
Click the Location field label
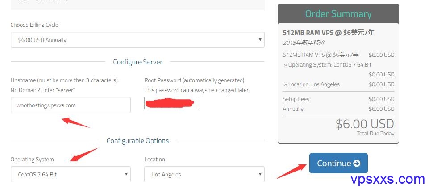coord(154,160)
